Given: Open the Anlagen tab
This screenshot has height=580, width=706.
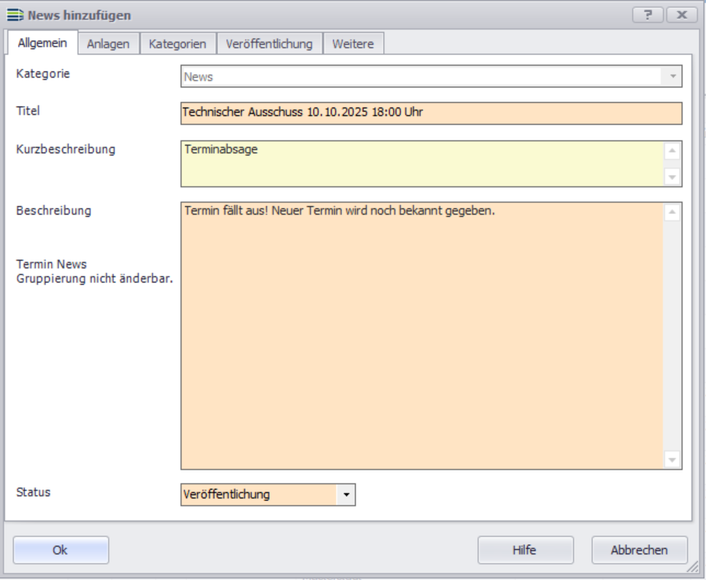Looking at the screenshot, I should [108, 44].
